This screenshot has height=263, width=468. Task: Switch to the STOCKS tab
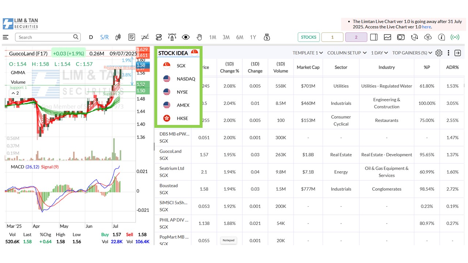(x=309, y=37)
